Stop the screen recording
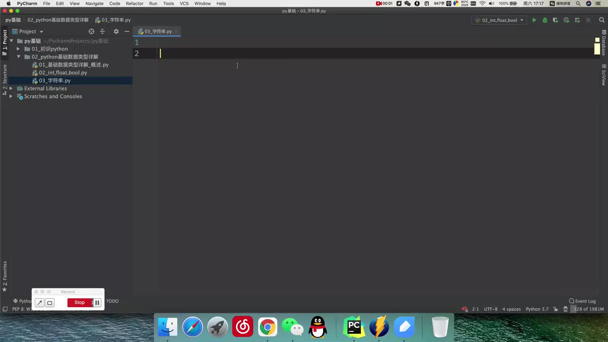Screen dimensions: 608x342 tap(79, 303)
